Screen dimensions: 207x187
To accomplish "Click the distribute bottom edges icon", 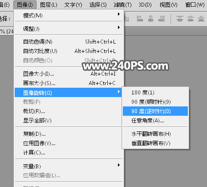I will [x=201, y=19].
